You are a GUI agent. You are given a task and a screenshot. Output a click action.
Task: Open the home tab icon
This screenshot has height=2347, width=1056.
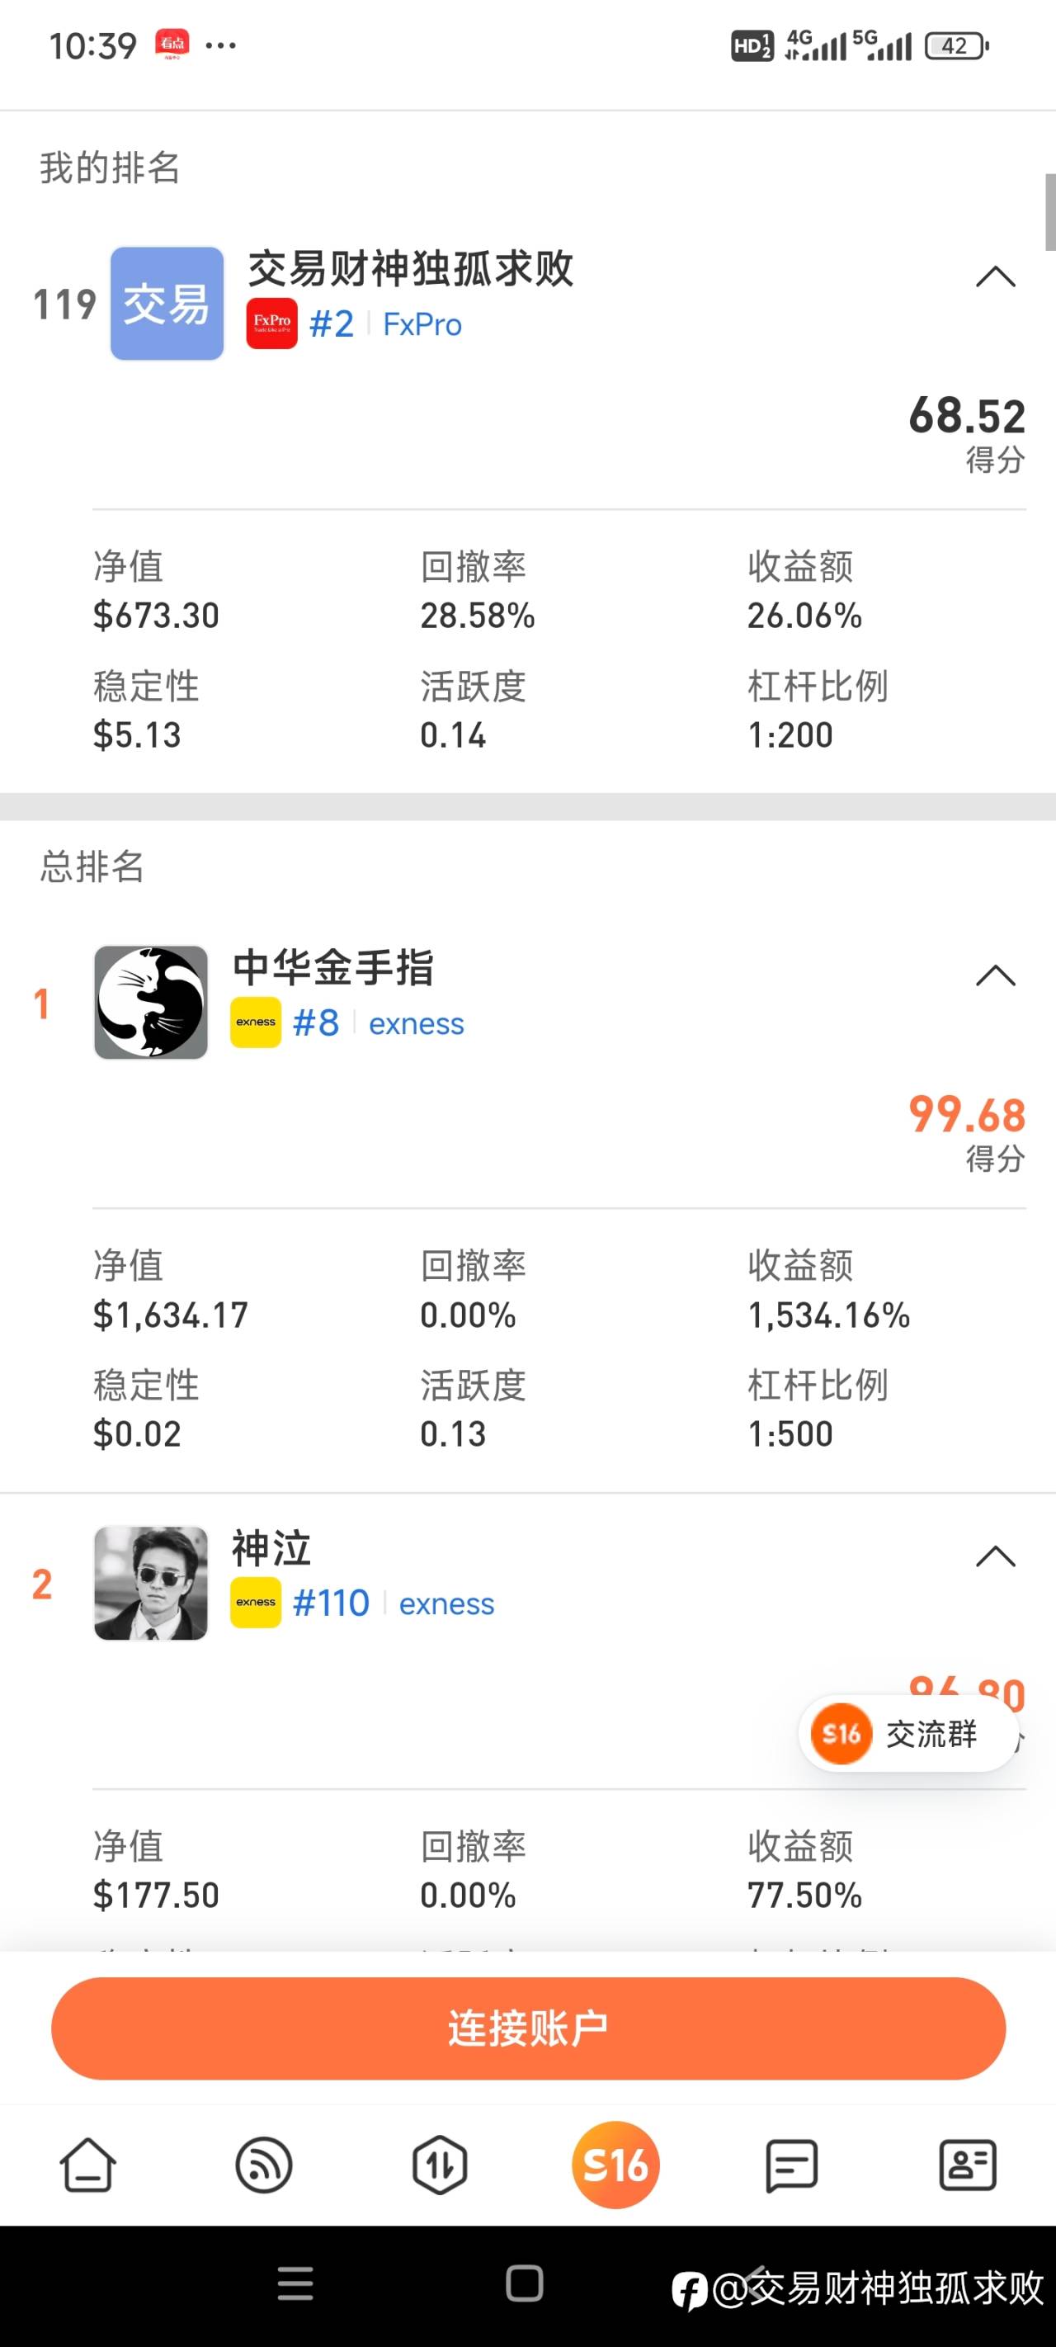click(x=87, y=2164)
